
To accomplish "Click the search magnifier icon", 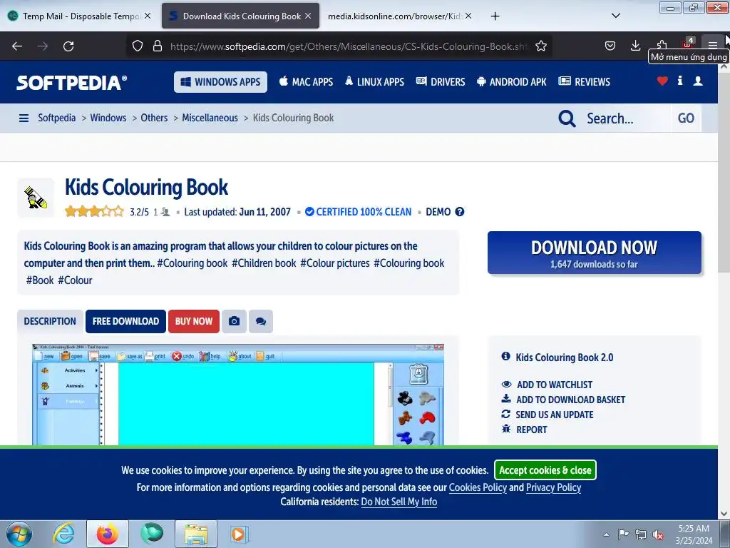I will point(567,118).
